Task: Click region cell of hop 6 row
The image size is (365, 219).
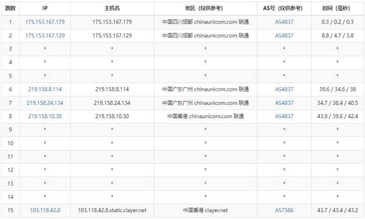Action: click(x=205, y=89)
